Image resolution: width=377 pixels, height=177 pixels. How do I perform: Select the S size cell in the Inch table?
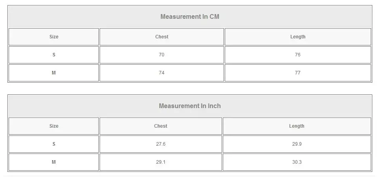pos(54,144)
